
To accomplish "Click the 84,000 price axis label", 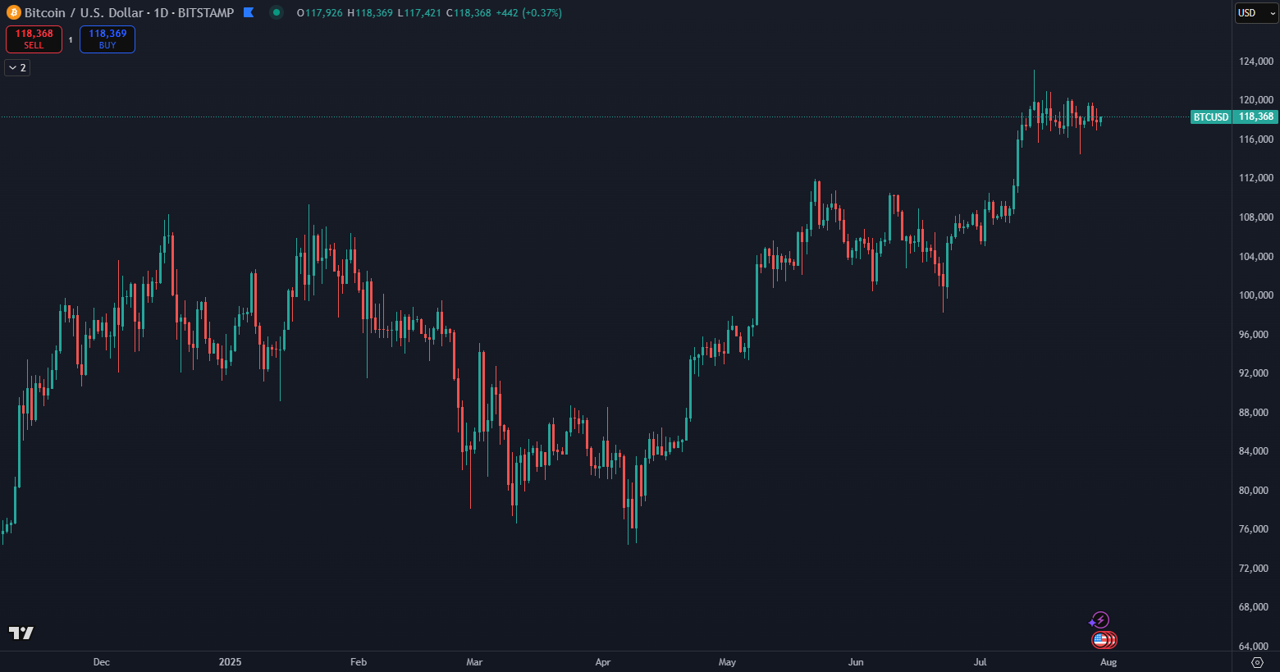I will (1254, 451).
